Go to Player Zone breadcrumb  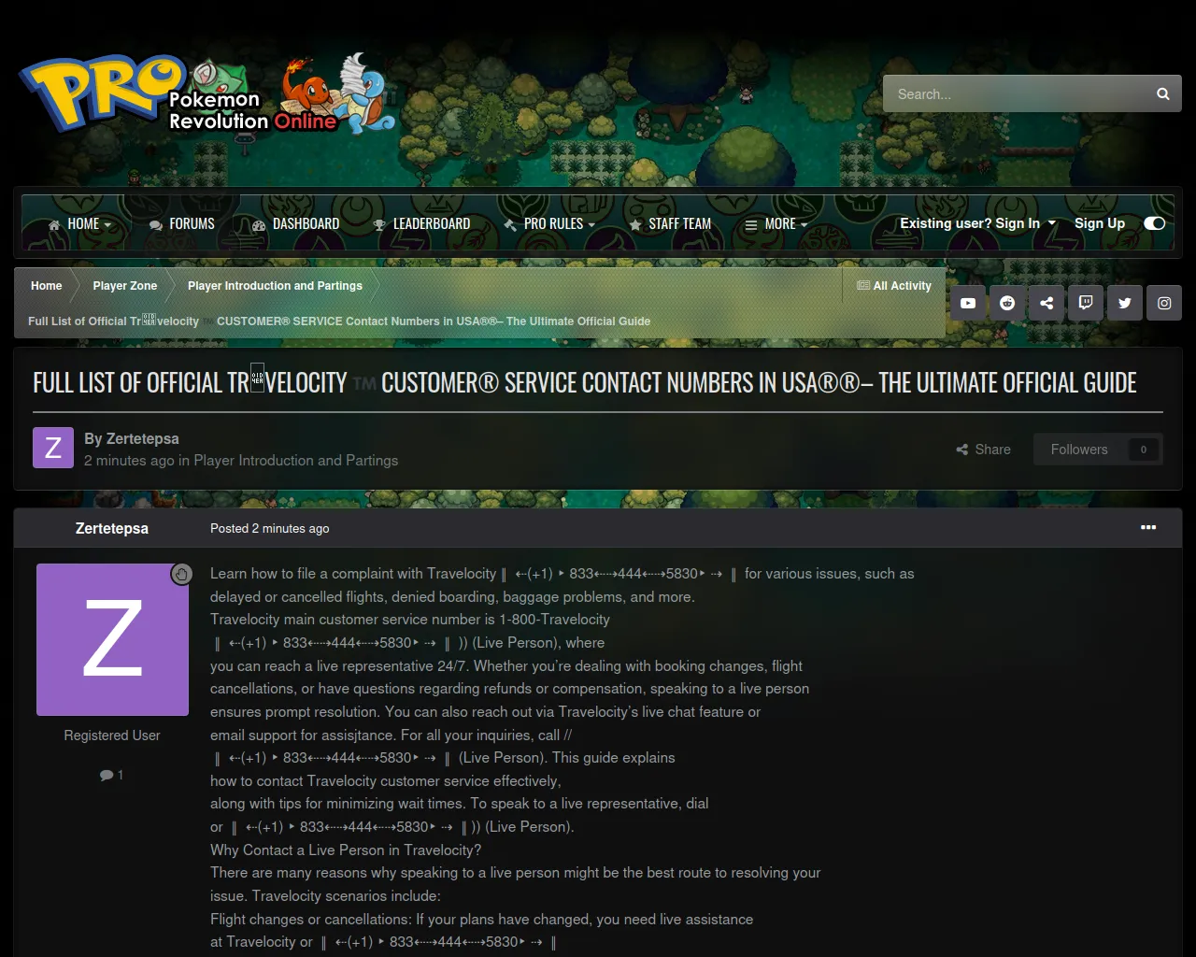pyautogui.click(x=125, y=286)
